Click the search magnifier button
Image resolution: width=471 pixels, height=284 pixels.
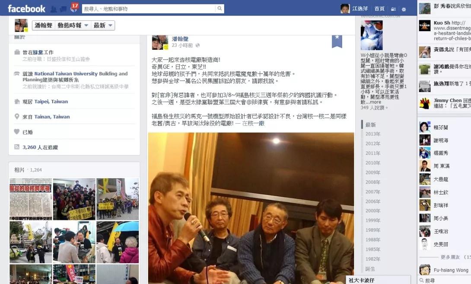pyautogui.click(x=220, y=9)
